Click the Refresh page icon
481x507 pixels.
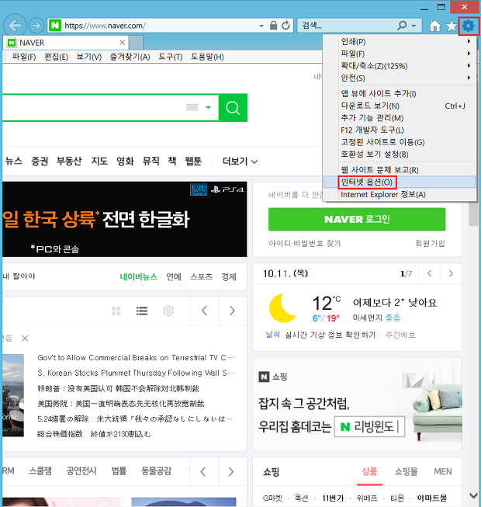285,25
